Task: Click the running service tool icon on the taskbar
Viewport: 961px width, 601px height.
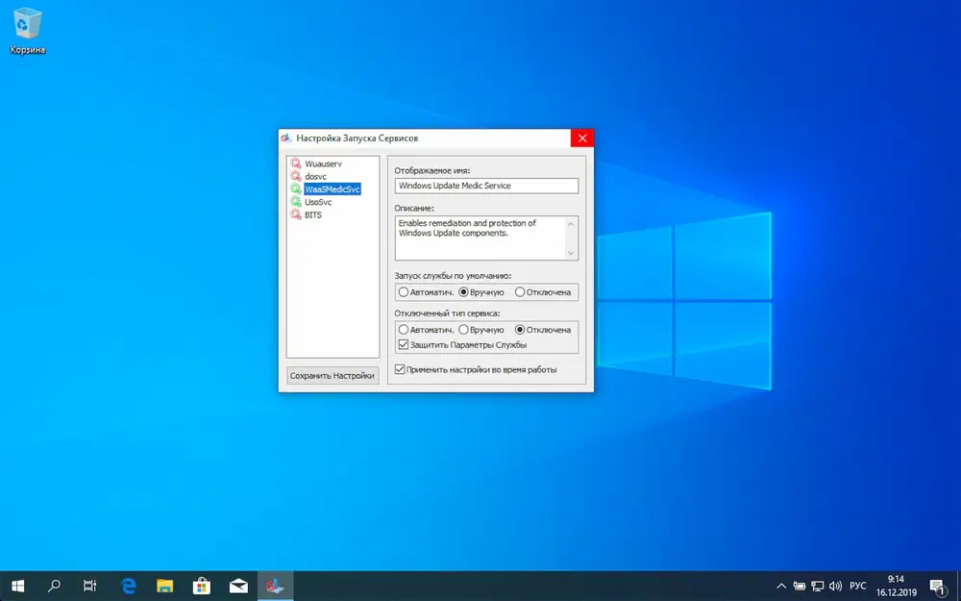Action: pos(275,585)
